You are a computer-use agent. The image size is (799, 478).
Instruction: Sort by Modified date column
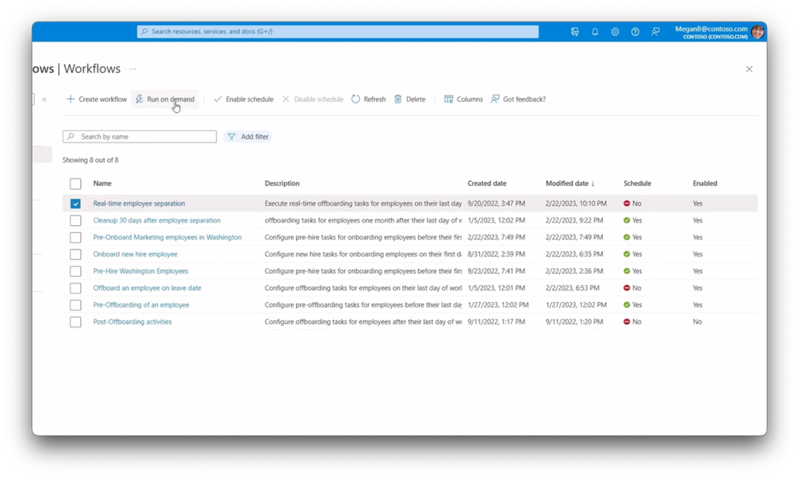tap(569, 183)
